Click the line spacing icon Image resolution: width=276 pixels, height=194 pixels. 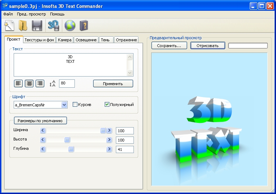pyautogui.click(x=53, y=83)
